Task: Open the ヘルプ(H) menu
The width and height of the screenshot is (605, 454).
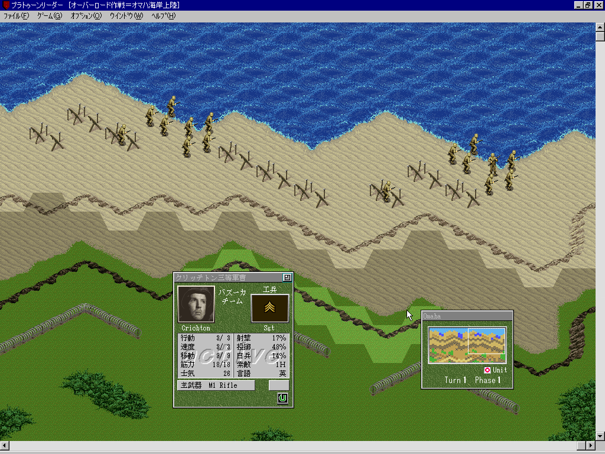Action: 163,16
